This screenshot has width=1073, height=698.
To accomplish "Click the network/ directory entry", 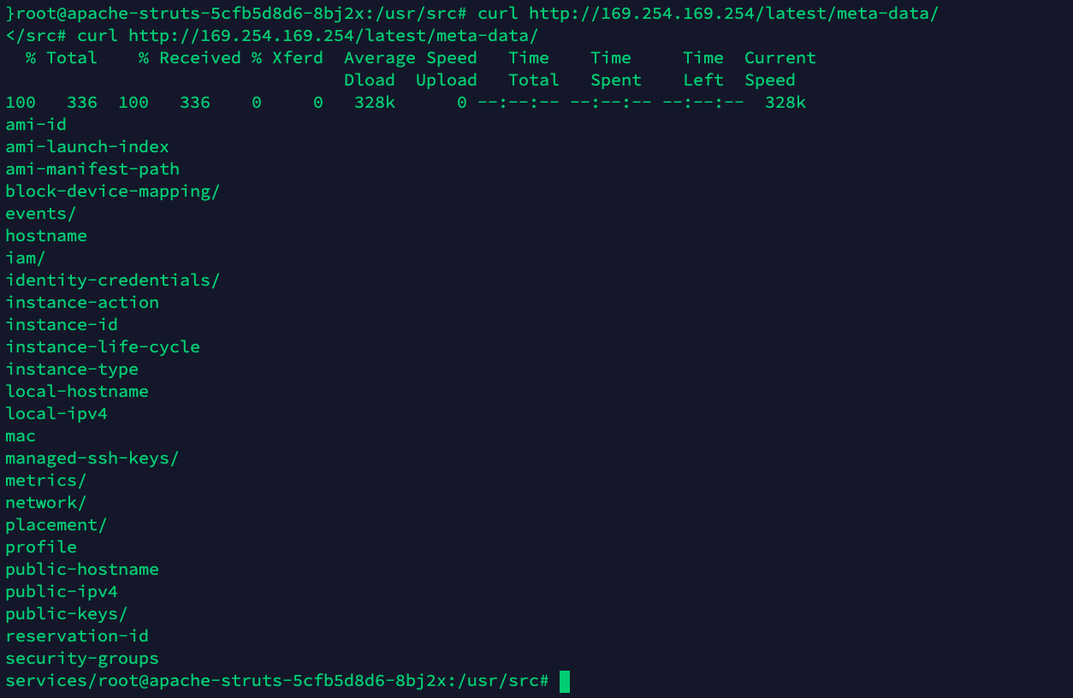I will pyautogui.click(x=46, y=503).
